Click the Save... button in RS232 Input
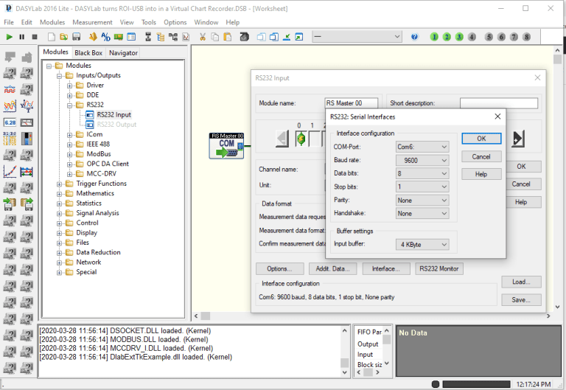The height and width of the screenshot is (390, 566). [521, 300]
